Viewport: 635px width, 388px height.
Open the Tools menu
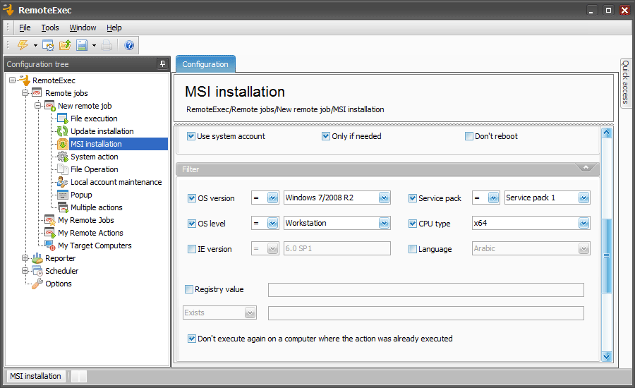pos(50,28)
